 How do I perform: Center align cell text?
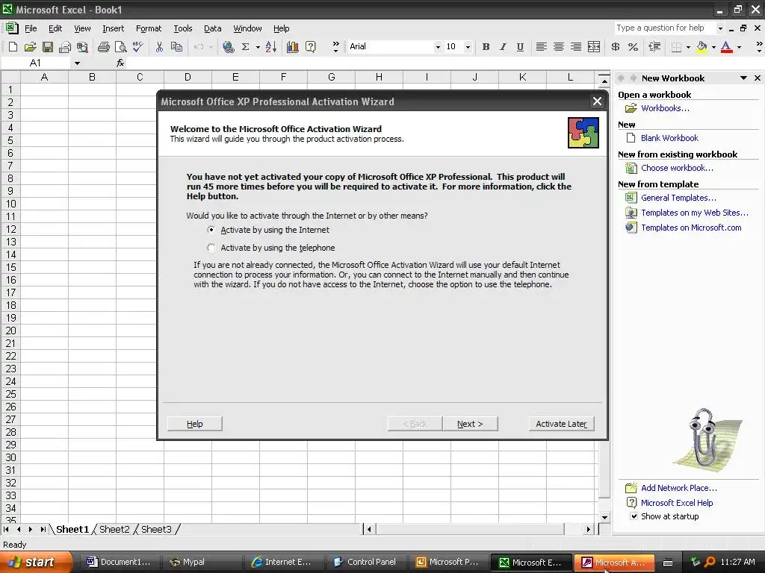559,47
